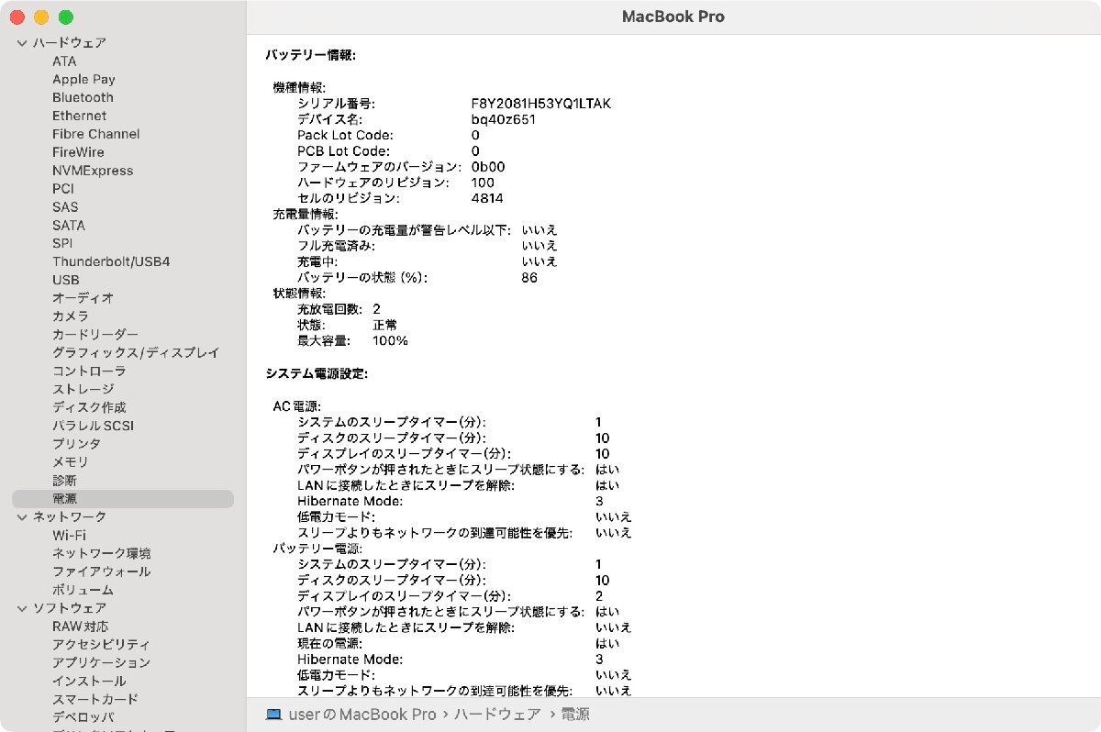Select Wi-Fi under ネットワーク
This screenshot has width=1101, height=732.
pos(68,535)
